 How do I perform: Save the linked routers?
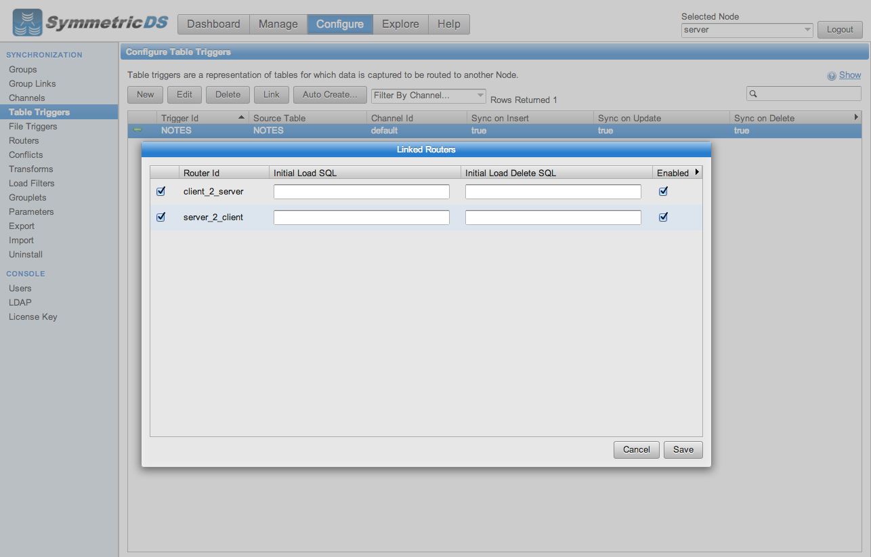coord(683,450)
